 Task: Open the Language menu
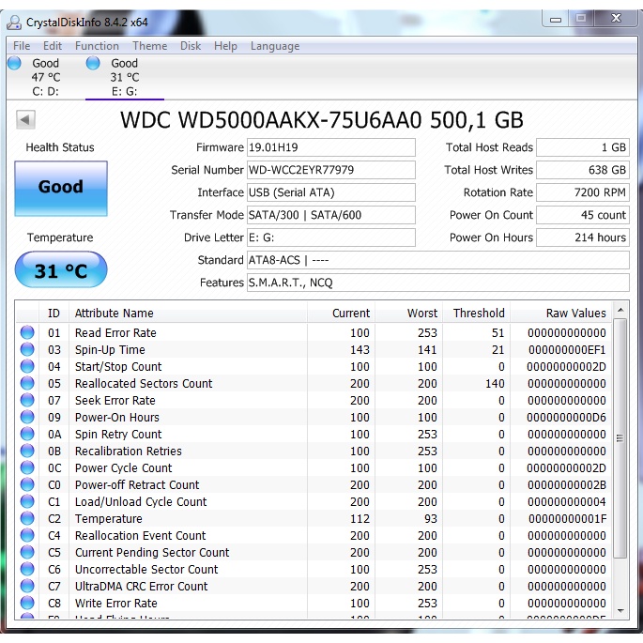click(x=275, y=46)
